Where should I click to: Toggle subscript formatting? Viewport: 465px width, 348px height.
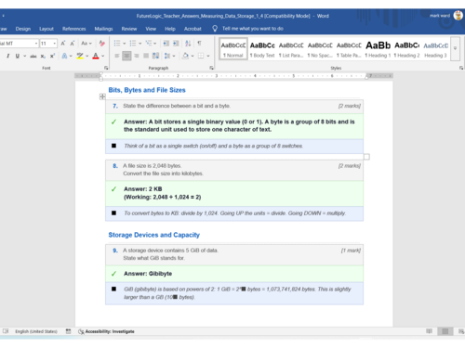click(x=43, y=56)
